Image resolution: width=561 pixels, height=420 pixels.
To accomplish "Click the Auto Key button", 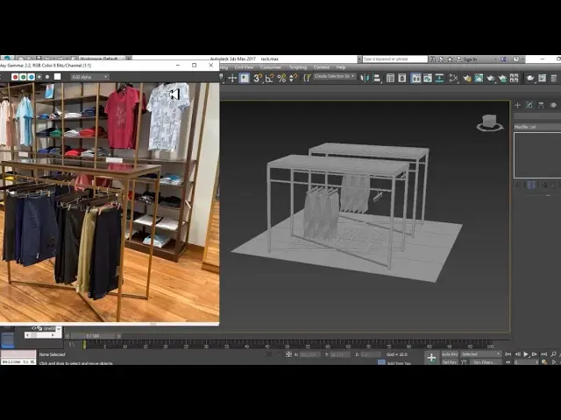I will coord(450,353).
